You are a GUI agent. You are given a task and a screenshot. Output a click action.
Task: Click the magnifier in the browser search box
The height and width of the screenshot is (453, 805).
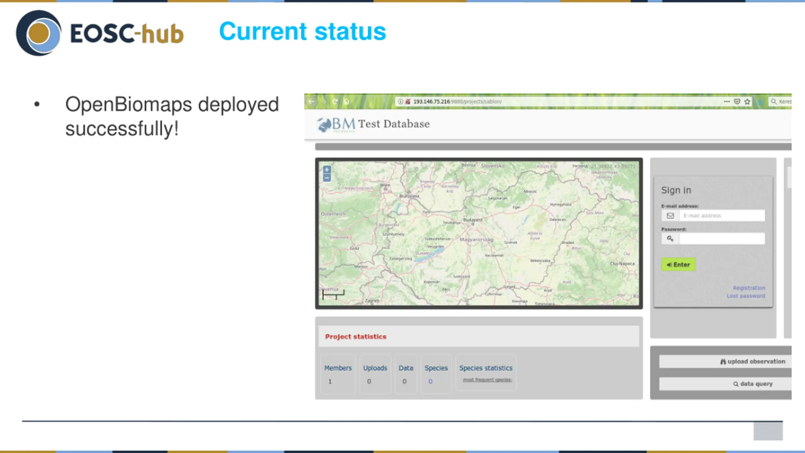(774, 101)
